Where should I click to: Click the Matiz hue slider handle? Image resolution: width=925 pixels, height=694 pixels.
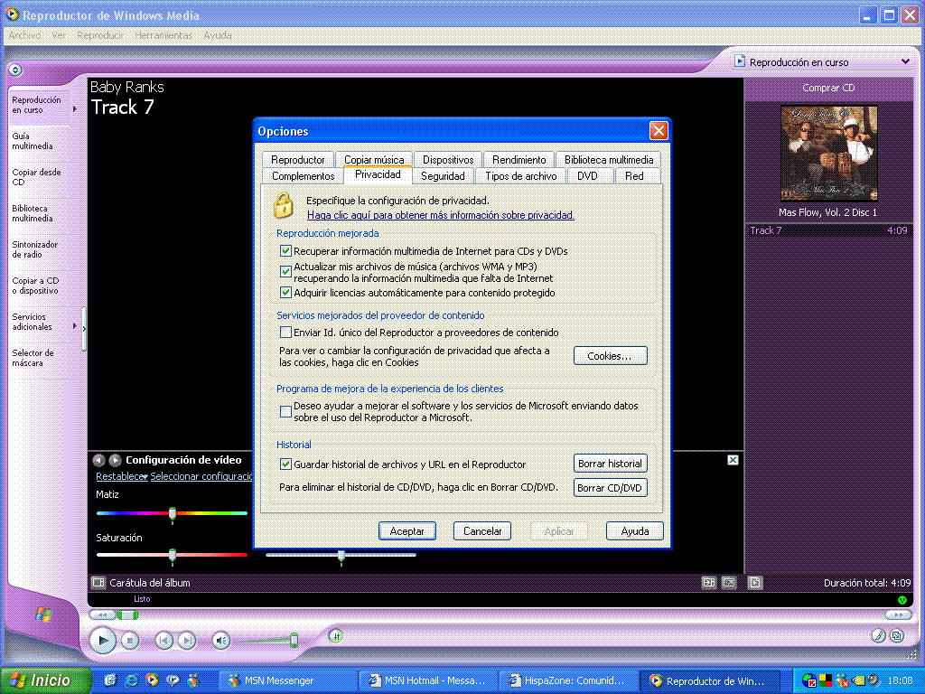point(173,513)
